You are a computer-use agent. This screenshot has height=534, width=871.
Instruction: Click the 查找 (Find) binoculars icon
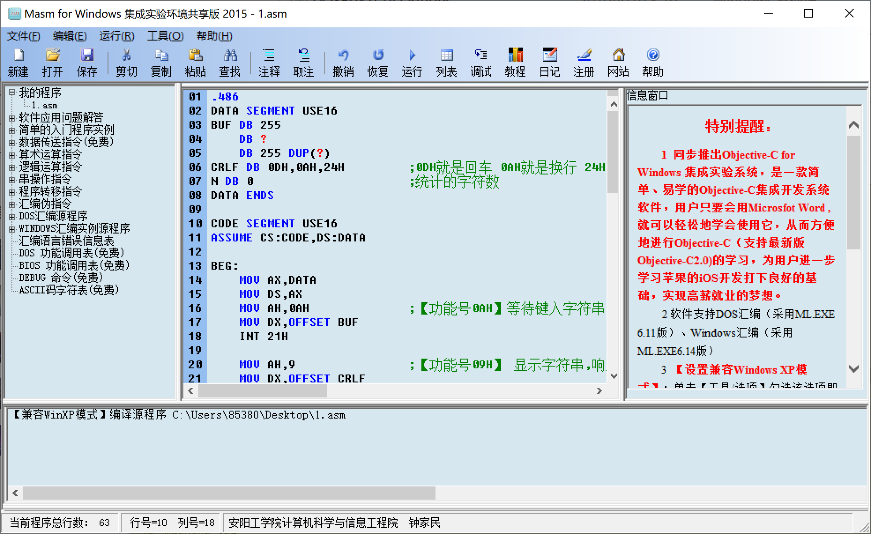[230, 56]
